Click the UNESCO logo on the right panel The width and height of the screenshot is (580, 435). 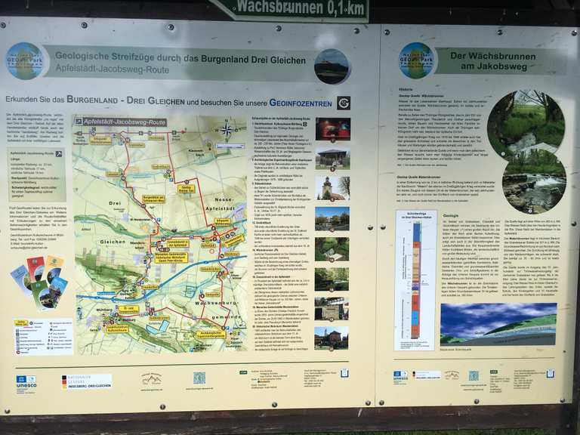(x=400, y=376)
